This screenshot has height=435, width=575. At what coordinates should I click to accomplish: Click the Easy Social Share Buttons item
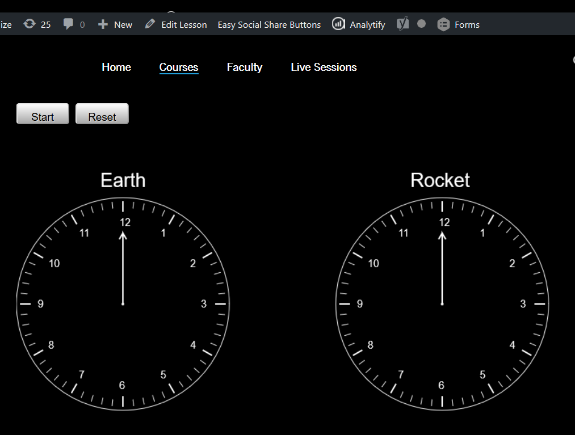coord(269,24)
